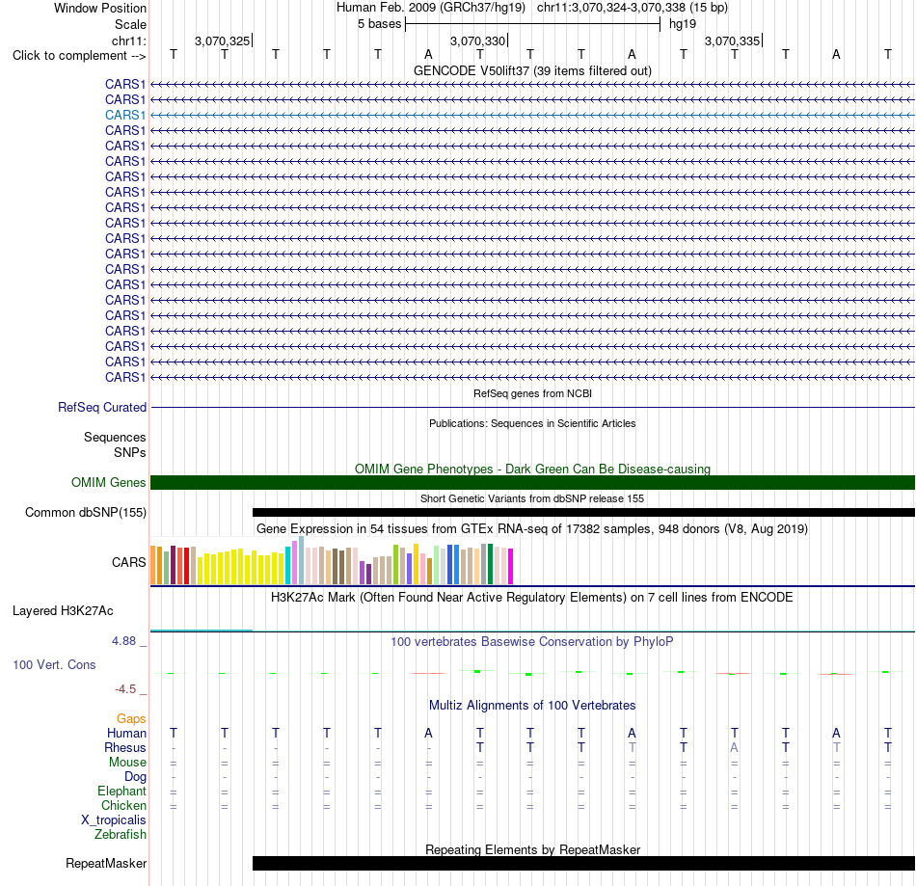
Task: Click the Gaps row label
Action: [x=131, y=718]
